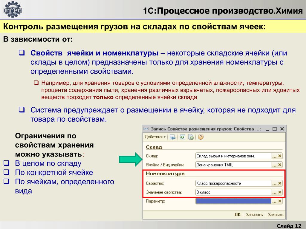The image size is (306, 229).
Task: Click the '1С:Процессное производство.Химия' header
Action: pyautogui.click(x=223, y=11)
